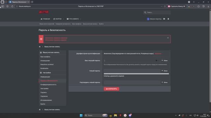Reload the page with the refresh icon

[12, 6]
